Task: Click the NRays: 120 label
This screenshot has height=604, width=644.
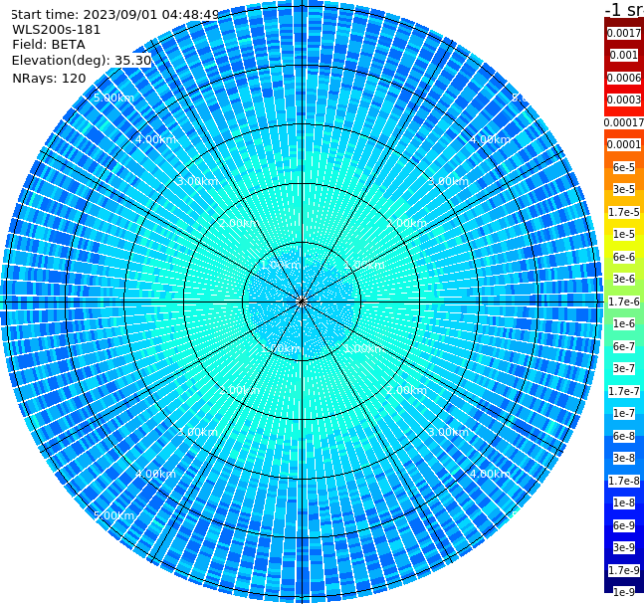Action: click(49, 78)
